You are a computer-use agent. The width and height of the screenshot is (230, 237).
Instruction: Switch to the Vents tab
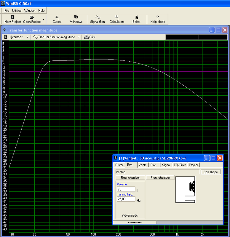point(143,165)
